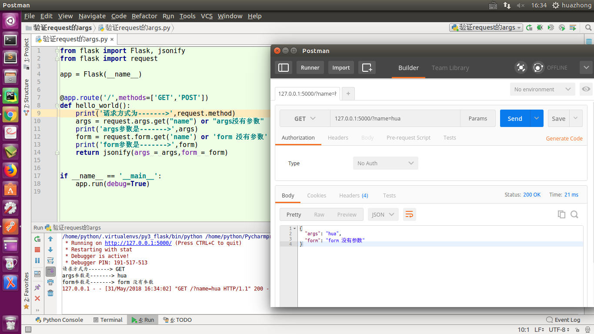The image size is (594, 334).
Task: Toggle the environment preview eye in Postman
Action: (x=586, y=89)
